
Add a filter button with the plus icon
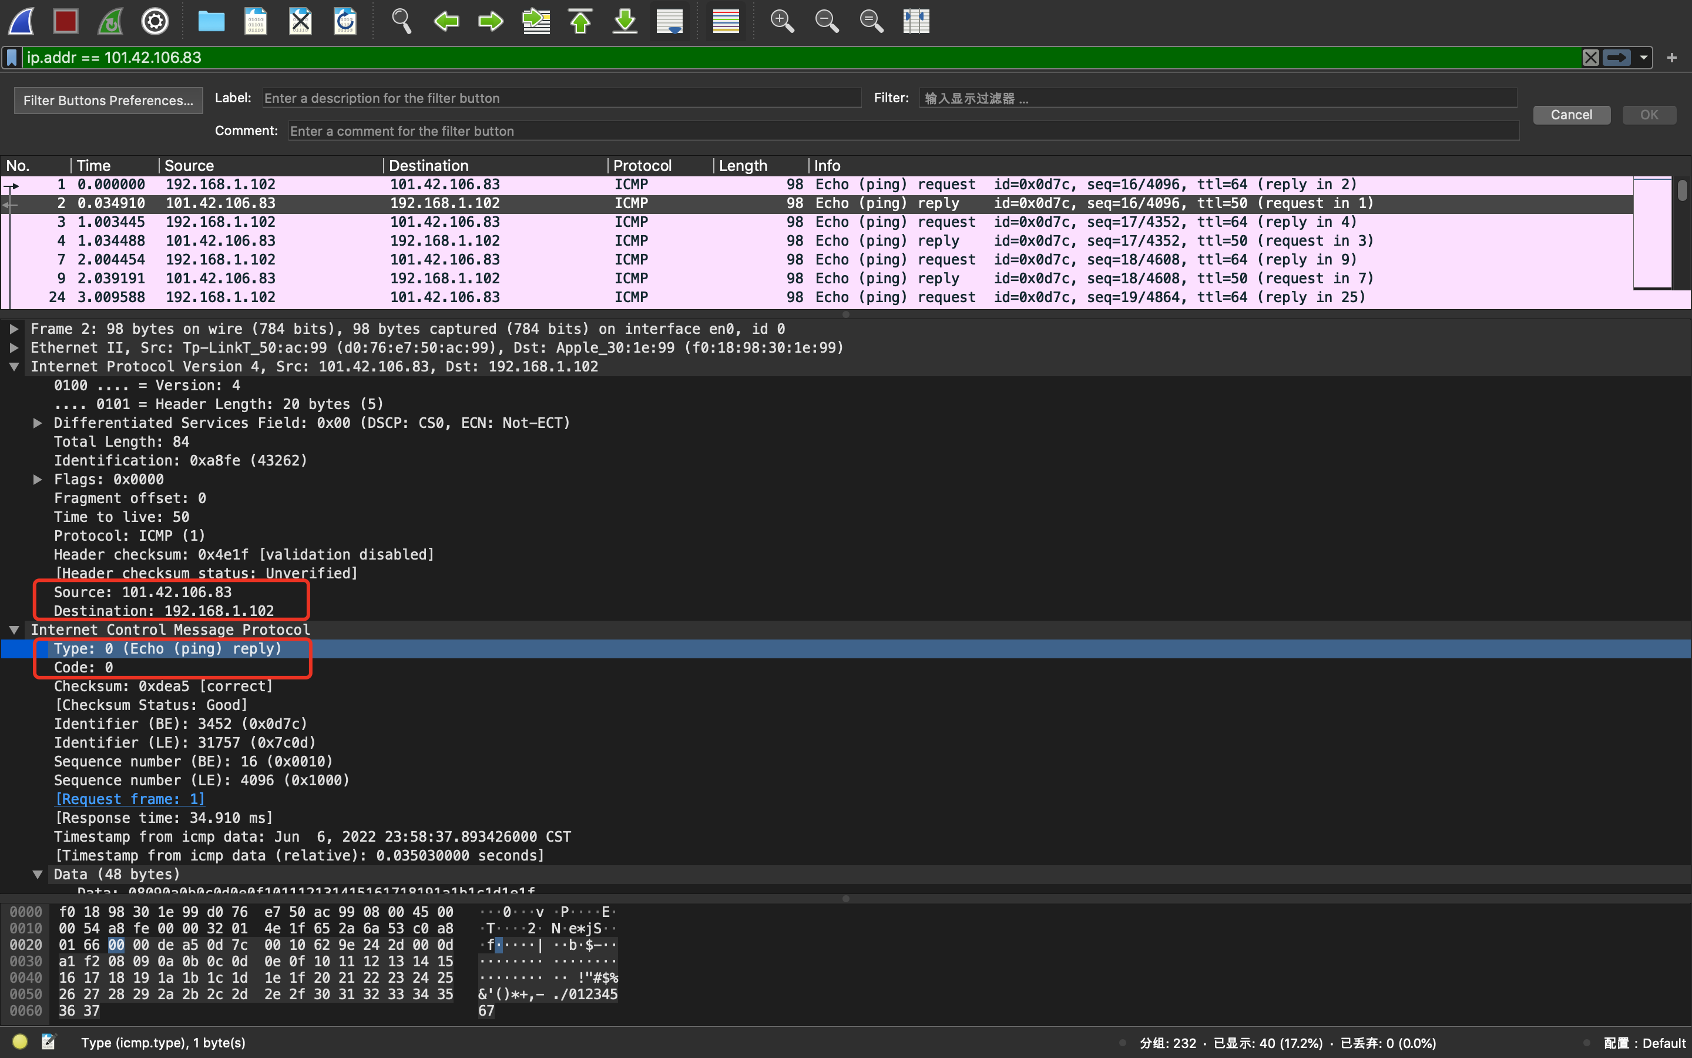[1671, 58]
